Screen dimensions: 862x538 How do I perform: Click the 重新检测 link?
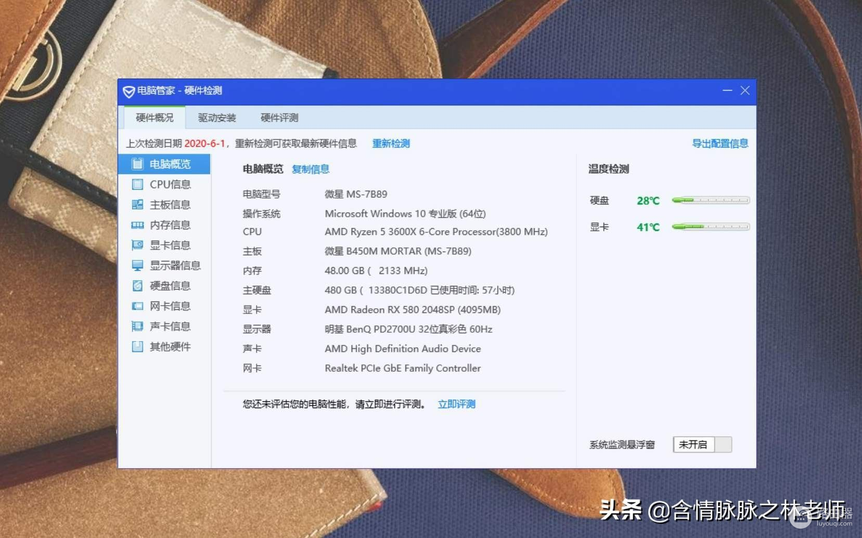[391, 143]
